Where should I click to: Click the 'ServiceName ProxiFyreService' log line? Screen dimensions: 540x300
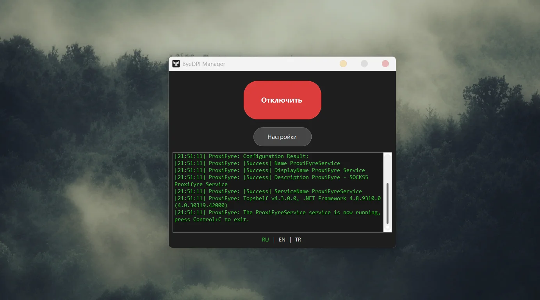point(318,191)
